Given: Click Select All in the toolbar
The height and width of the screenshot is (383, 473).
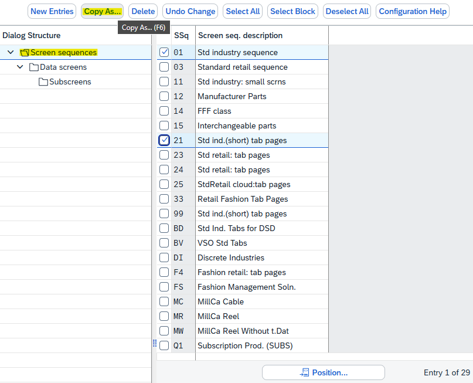Looking at the screenshot, I should tap(243, 11).
